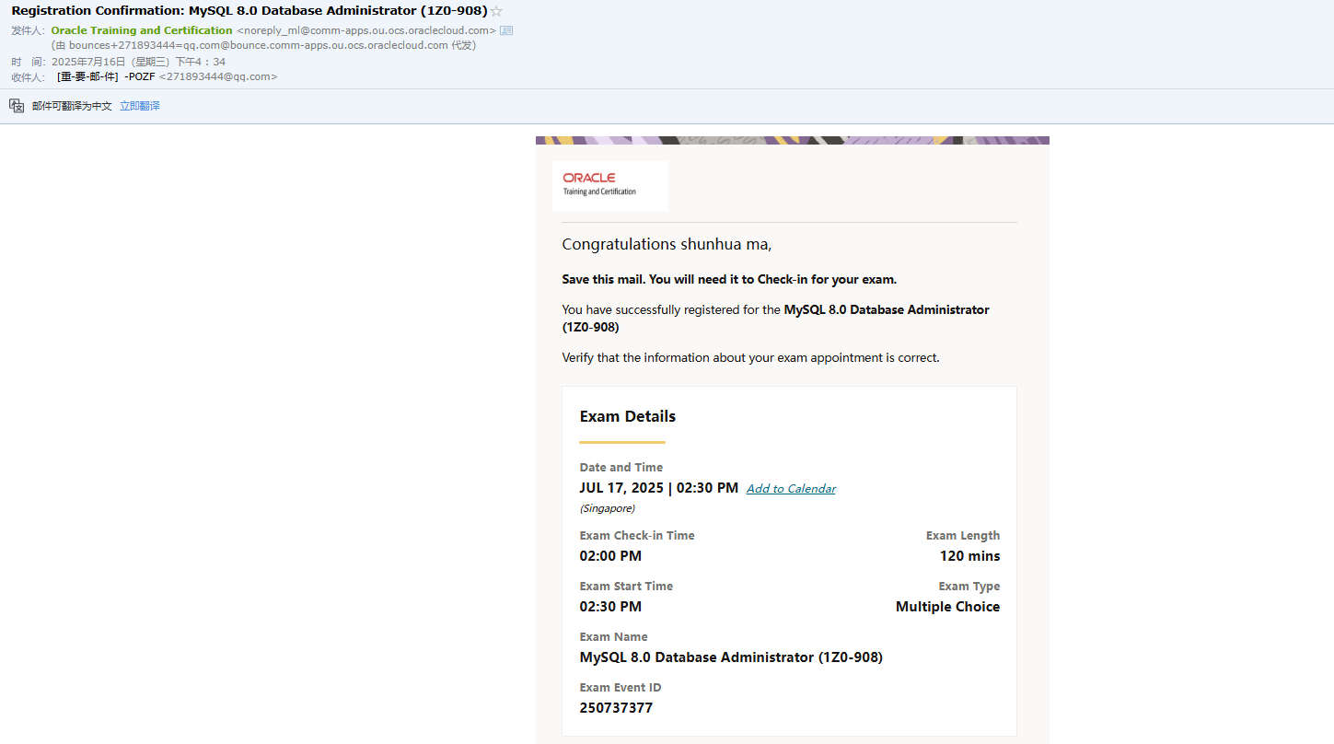Click the date JUL 17, 2025 | 02:30 PM
Viewport: 1334px width, 744px height.
[x=659, y=488]
